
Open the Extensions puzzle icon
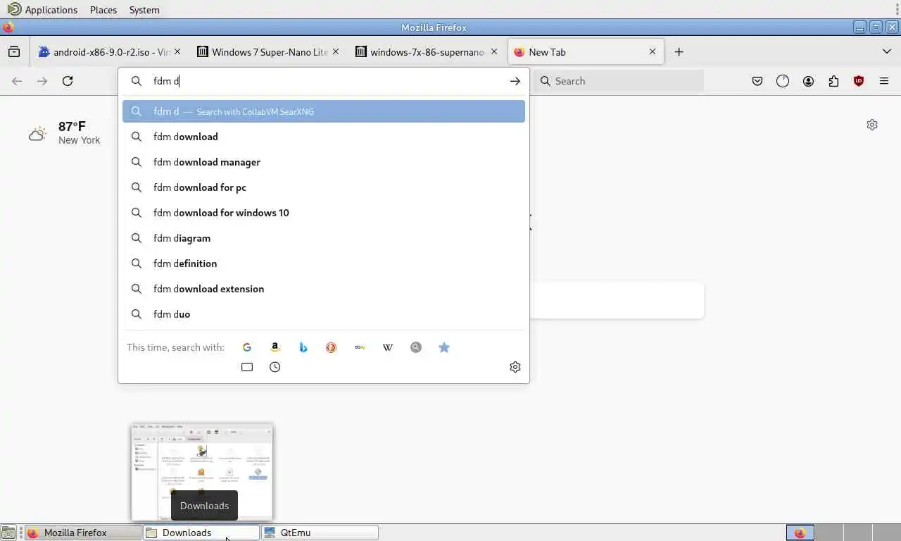click(x=833, y=81)
